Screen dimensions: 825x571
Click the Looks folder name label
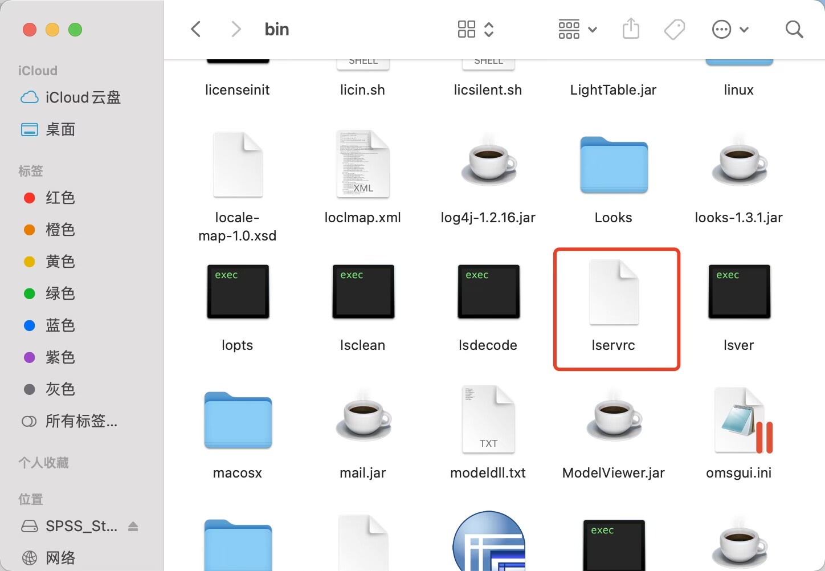(x=614, y=218)
